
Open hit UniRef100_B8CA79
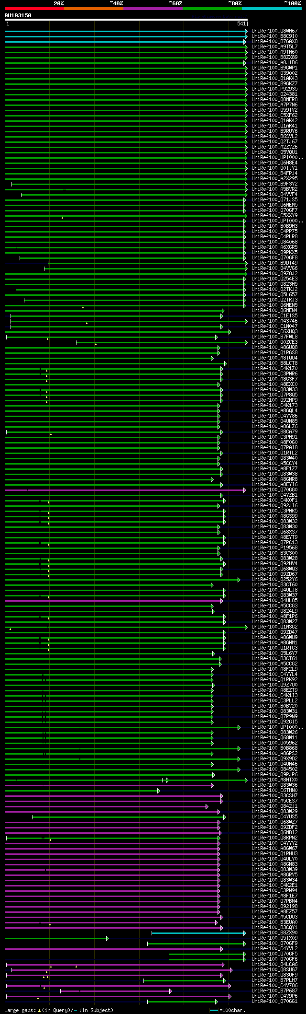click(x=274, y=431)
